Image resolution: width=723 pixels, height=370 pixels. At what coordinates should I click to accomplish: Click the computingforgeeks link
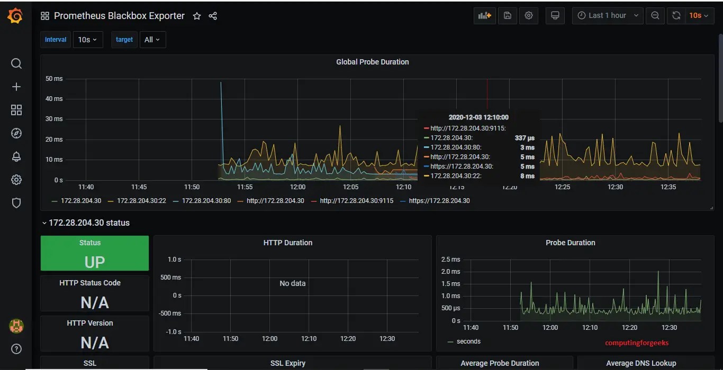(x=636, y=343)
